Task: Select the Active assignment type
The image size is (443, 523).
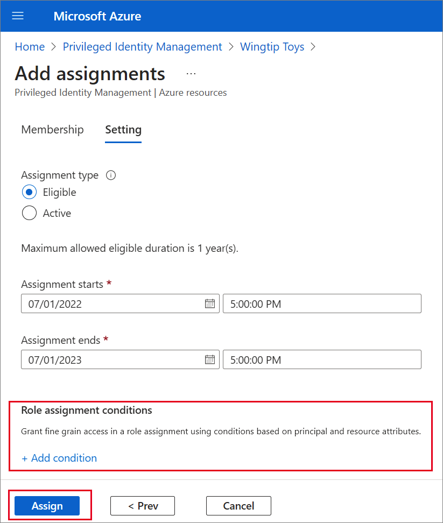Action: pos(29,213)
